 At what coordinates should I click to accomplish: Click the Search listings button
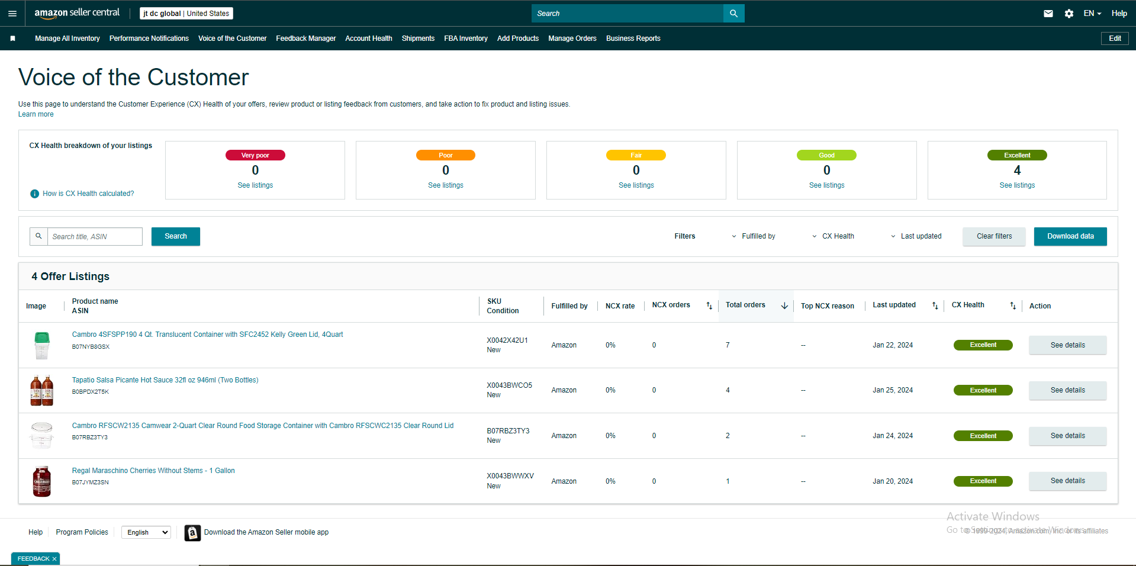[x=176, y=236]
